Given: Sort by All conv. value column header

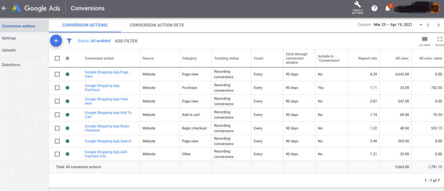Looking at the screenshot, I should point(431,58).
